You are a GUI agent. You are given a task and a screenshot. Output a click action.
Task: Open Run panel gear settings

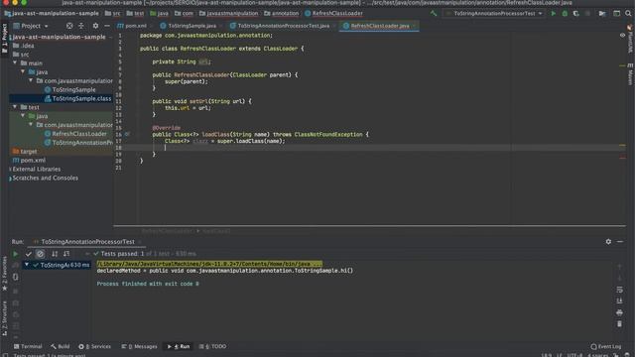608,242
